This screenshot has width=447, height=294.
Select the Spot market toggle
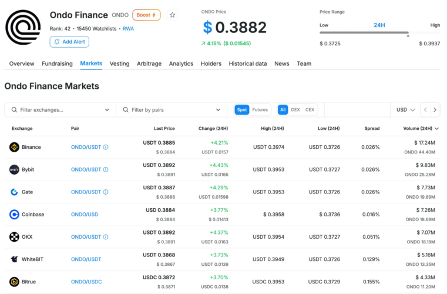[x=242, y=109]
